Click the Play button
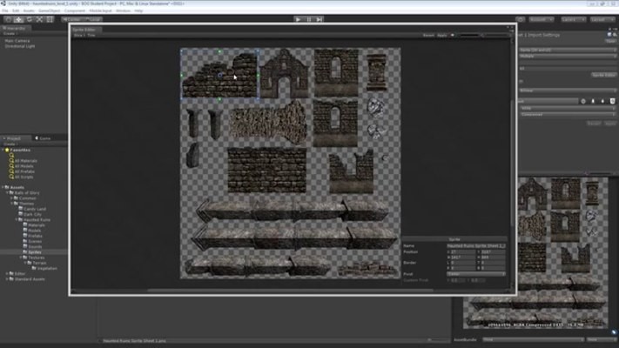The image size is (619, 348). click(x=299, y=19)
